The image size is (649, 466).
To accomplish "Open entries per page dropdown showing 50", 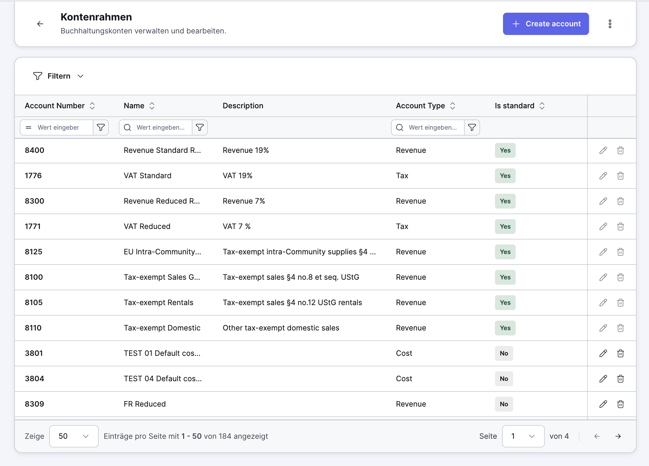I will pos(74,436).
